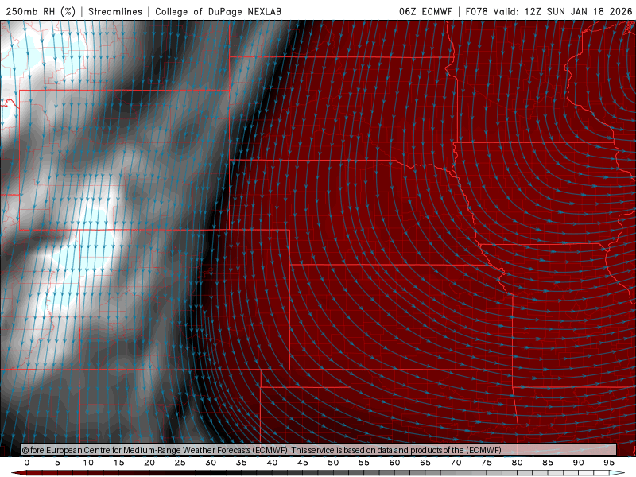Screen dimensions: 636x477
Task: Click the "06Z ECMWF" model run label
Action: click(x=425, y=11)
